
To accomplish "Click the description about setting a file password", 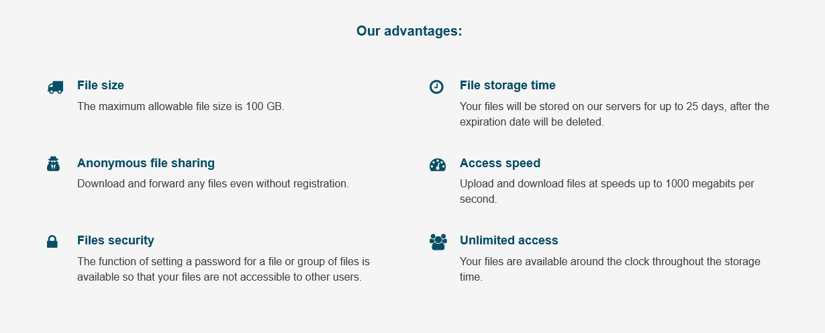I will (224, 269).
